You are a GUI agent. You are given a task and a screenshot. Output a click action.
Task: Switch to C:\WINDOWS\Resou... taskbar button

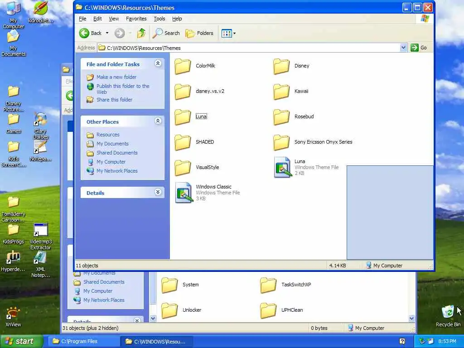click(x=156, y=341)
